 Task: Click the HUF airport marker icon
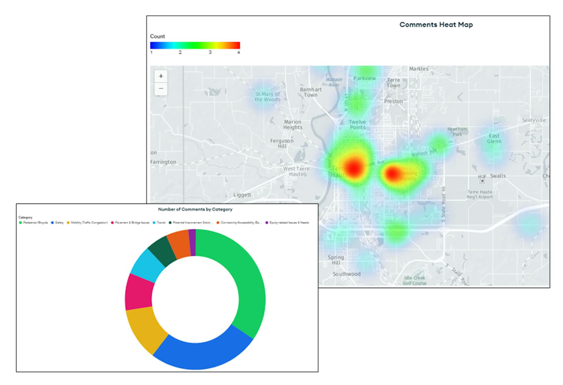pyautogui.click(x=482, y=181)
